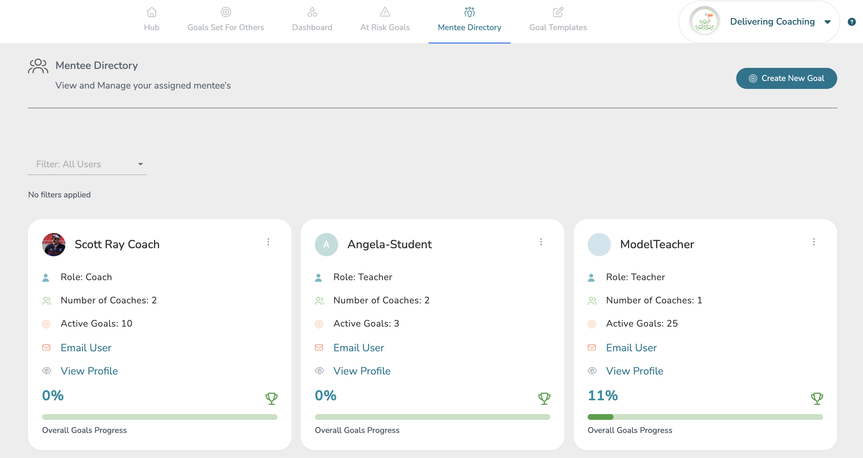The width and height of the screenshot is (863, 458).
Task: Click eye icon on Angela-Student card
Action: [x=319, y=371]
